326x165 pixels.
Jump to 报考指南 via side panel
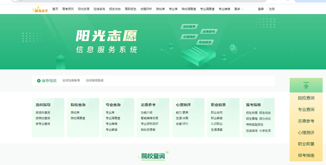pyautogui.click(x=306, y=155)
